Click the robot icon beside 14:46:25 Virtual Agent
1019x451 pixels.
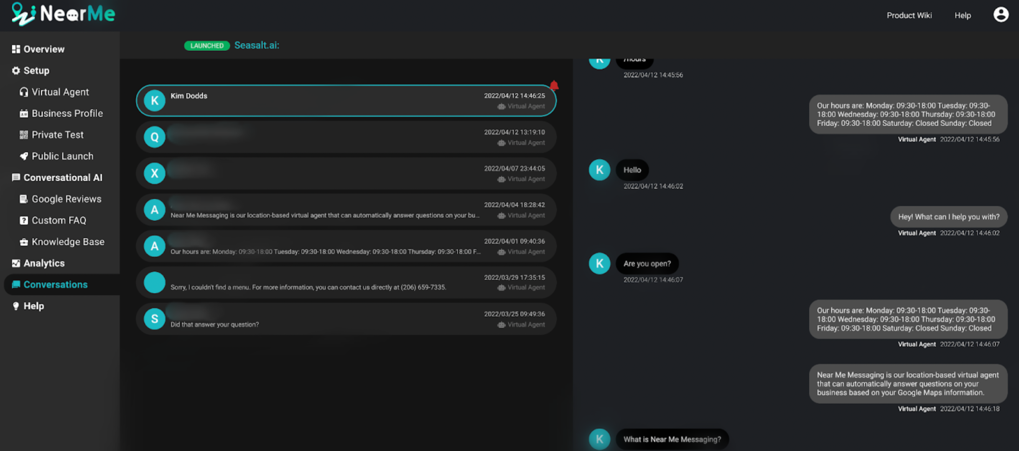coord(501,106)
